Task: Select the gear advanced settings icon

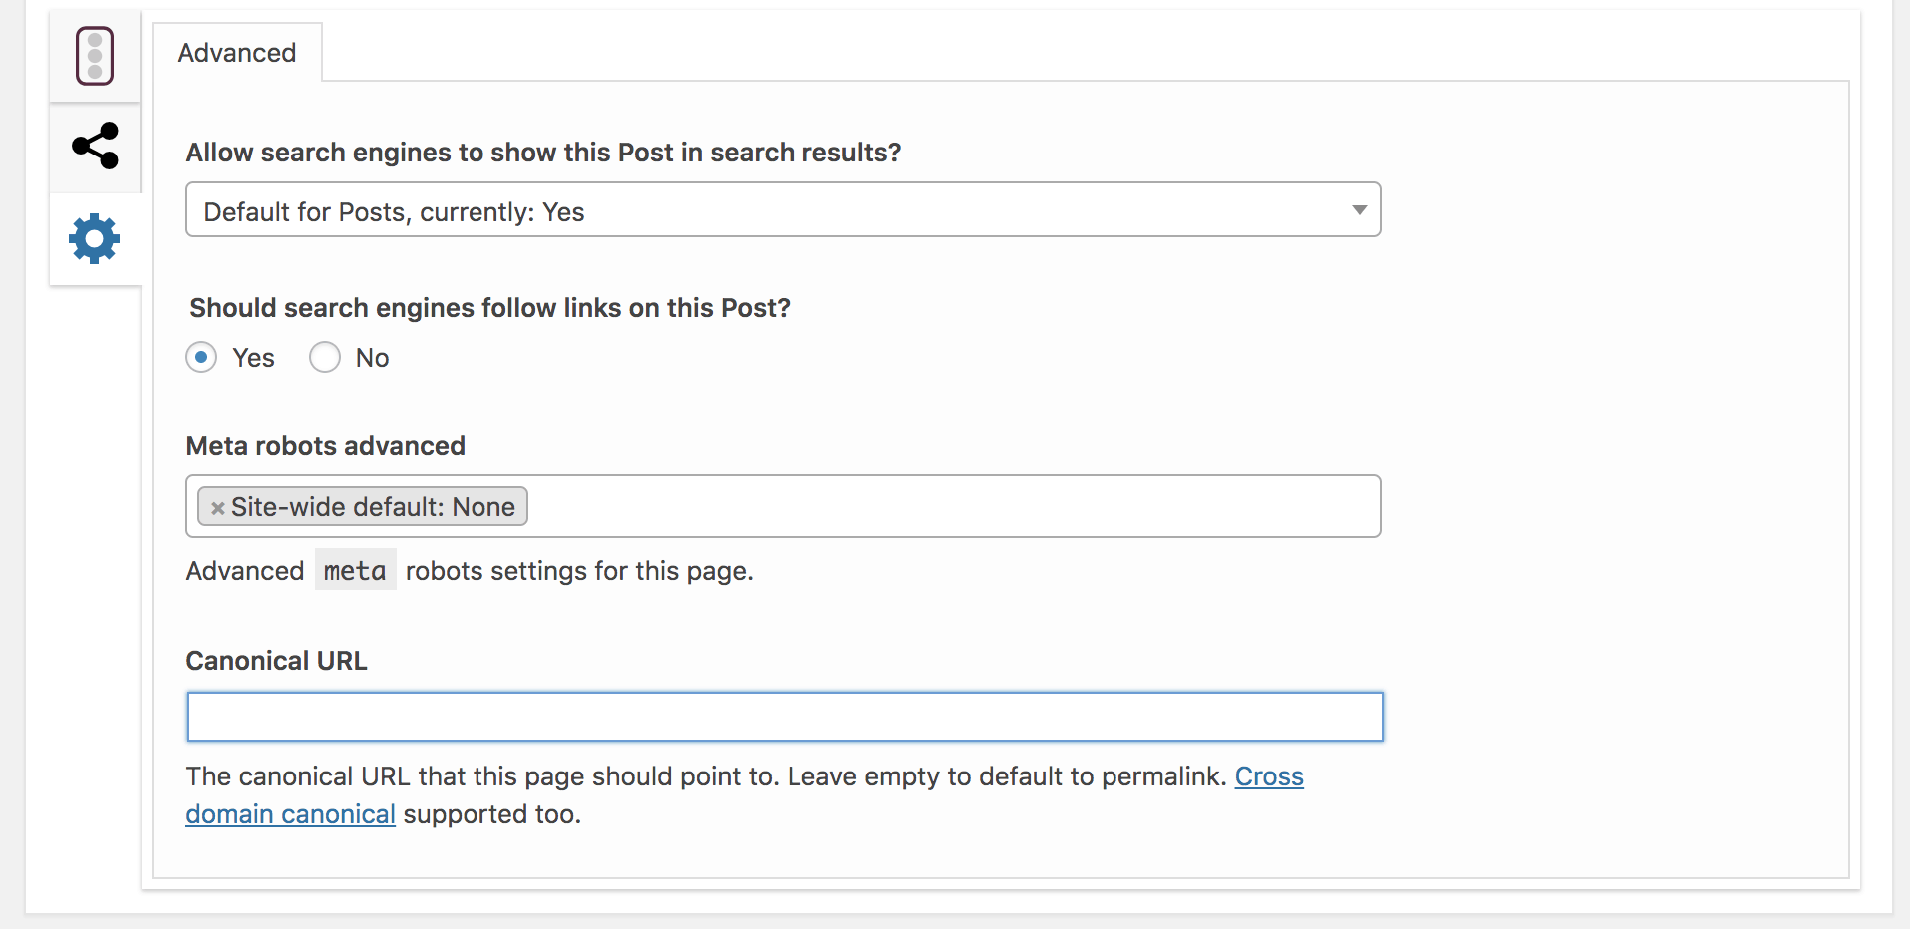Action: [x=95, y=238]
